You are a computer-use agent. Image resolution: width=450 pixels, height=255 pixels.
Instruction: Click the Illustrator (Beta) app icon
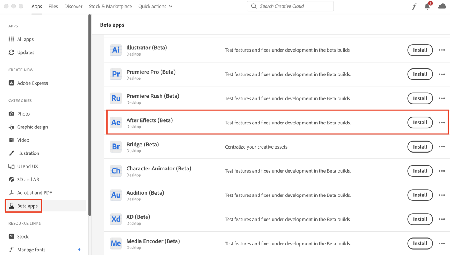[116, 50]
